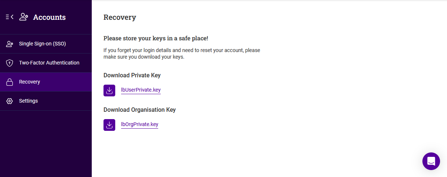Click the Recovery padlock icon
Image resolution: width=447 pixels, height=177 pixels.
(x=10, y=82)
